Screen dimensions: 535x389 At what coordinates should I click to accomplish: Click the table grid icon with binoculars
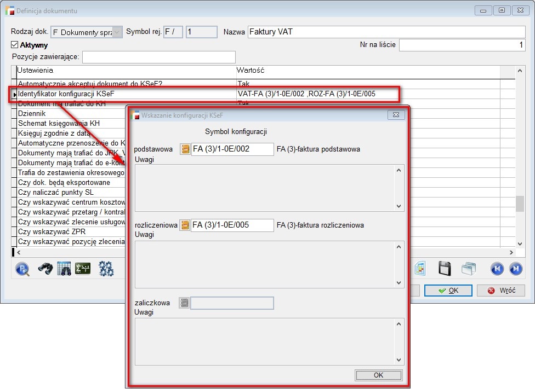pyautogui.click(x=64, y=269)
